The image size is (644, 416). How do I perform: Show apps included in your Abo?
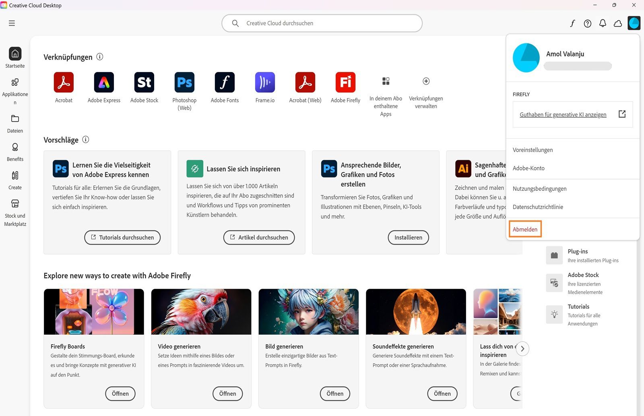click(386, 81)
